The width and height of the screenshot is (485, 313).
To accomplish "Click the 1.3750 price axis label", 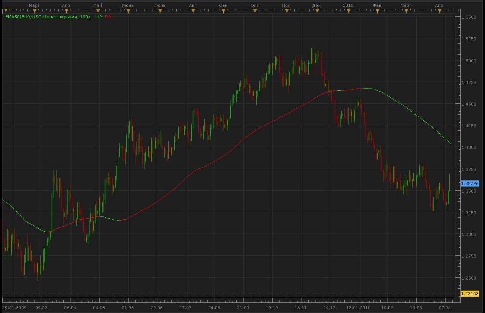I will (469, 169).
